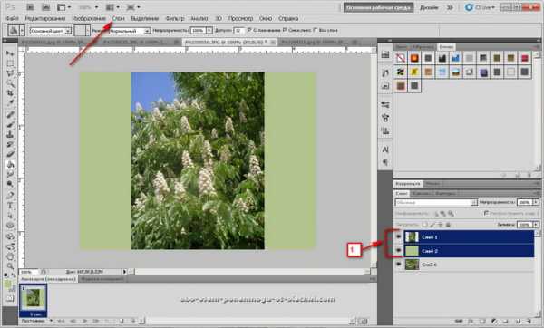Image resolution: width=544 pixels, height=328 pixels.
Task: Click the Дизайн workspace button
Action: (x=429, y=7)
